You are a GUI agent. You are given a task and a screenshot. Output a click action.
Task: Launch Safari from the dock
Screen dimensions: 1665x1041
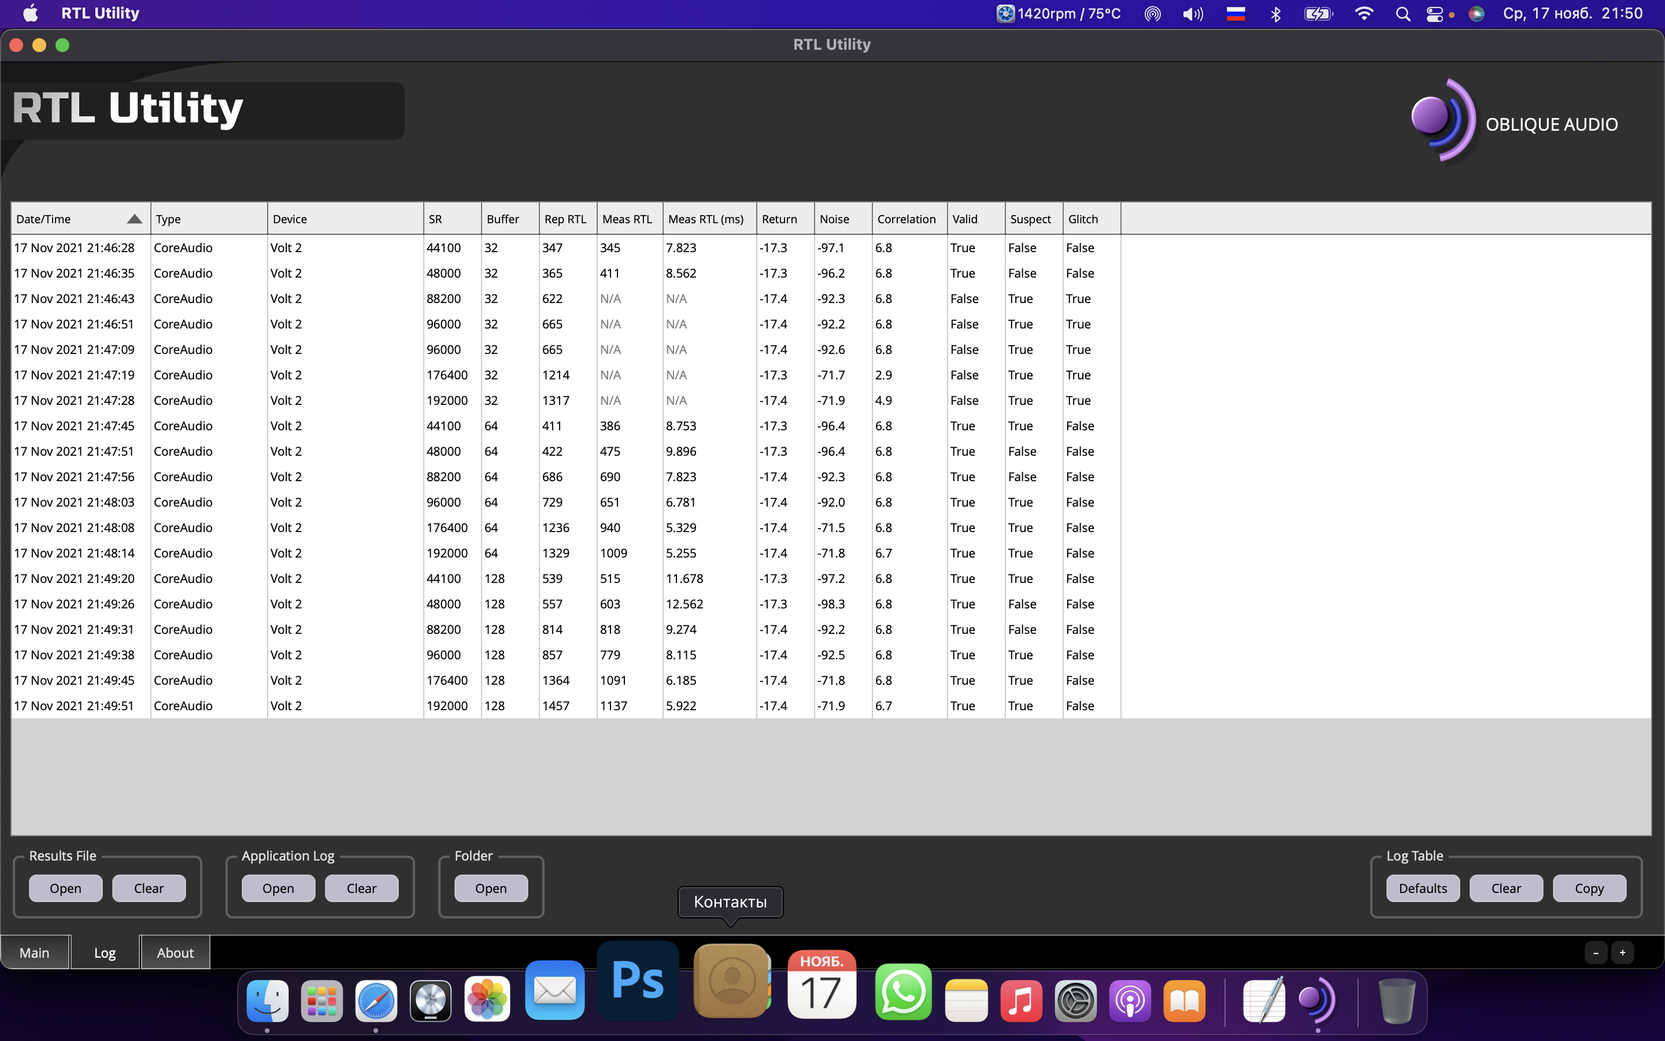pyautogui.click(x=376, y=1001)
